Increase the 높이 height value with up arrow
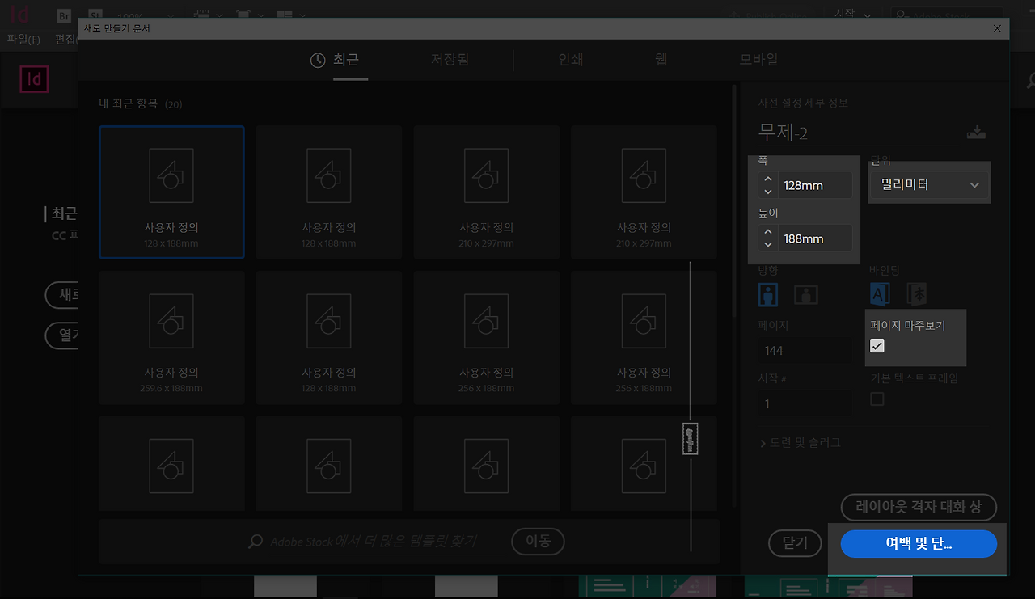Image resolution: width=1035 pixels, height=599 pixels. tap(768, 233)
